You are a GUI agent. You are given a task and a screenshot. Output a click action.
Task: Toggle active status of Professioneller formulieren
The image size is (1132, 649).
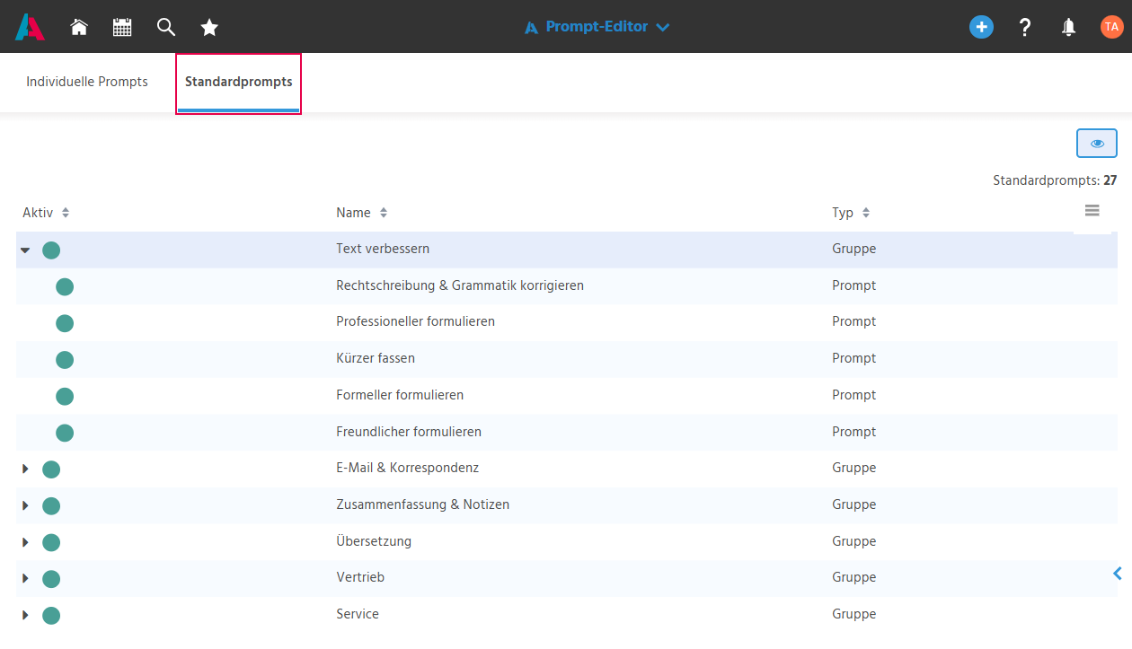pyautogui.click(x=65, y=323)
